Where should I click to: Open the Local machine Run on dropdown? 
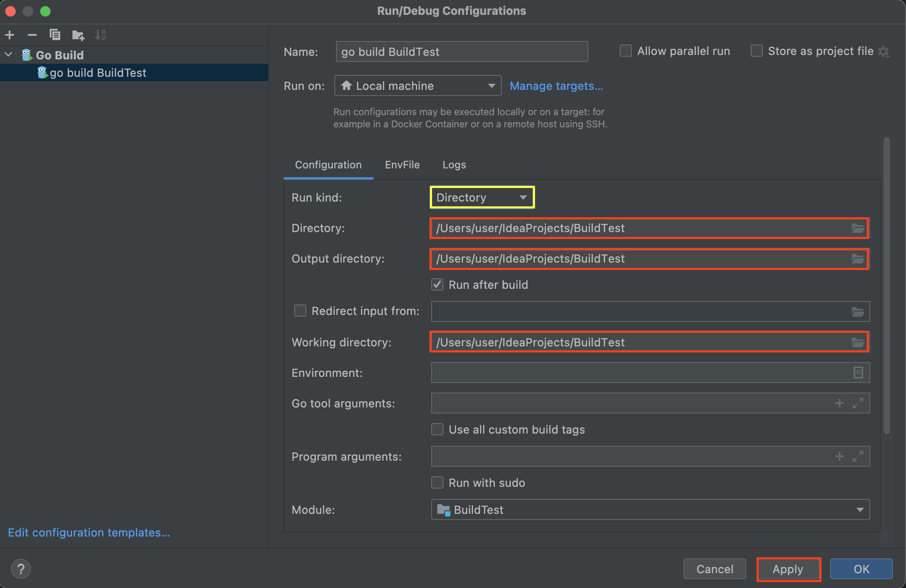point(418,86)
